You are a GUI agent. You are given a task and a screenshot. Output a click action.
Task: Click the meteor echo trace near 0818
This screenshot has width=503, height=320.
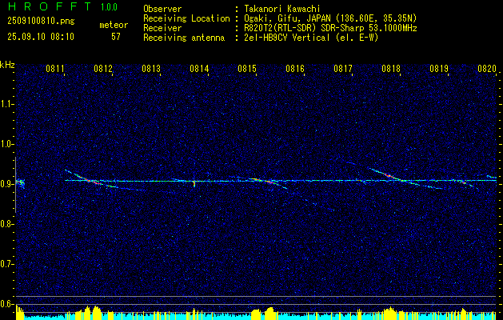click(389, 176)
